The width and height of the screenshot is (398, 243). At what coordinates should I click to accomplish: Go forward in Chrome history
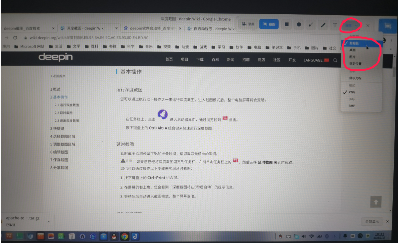click(7, 38)
